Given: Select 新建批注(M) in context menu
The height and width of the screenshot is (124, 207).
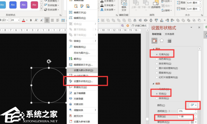Looking at the screenshot, I should coord(82,87).
